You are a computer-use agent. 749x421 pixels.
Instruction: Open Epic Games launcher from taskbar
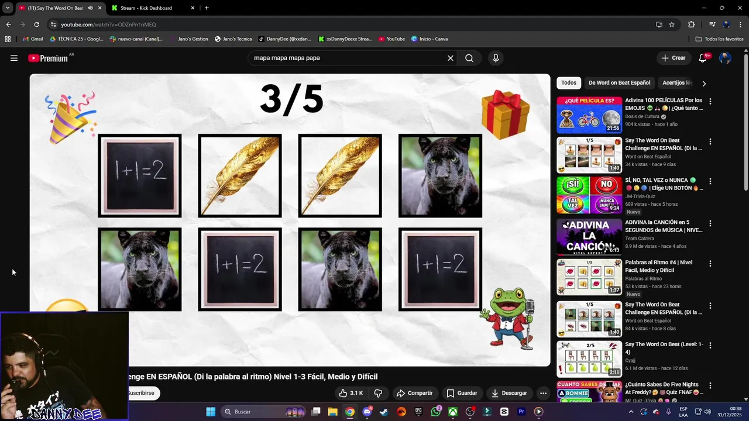418,412
